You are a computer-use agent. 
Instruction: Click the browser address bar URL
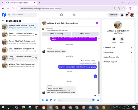[x=41, y=9]
